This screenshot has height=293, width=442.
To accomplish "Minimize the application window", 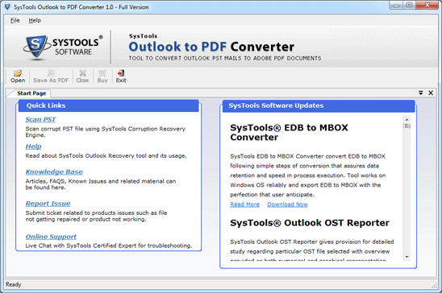I will [396, 6].
